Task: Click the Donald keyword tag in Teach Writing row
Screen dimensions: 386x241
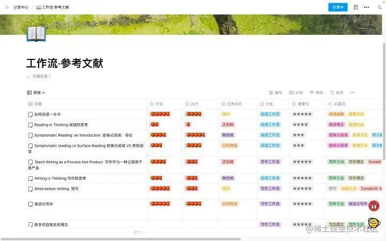Action: pyautogui.click(x=374, y=162)
